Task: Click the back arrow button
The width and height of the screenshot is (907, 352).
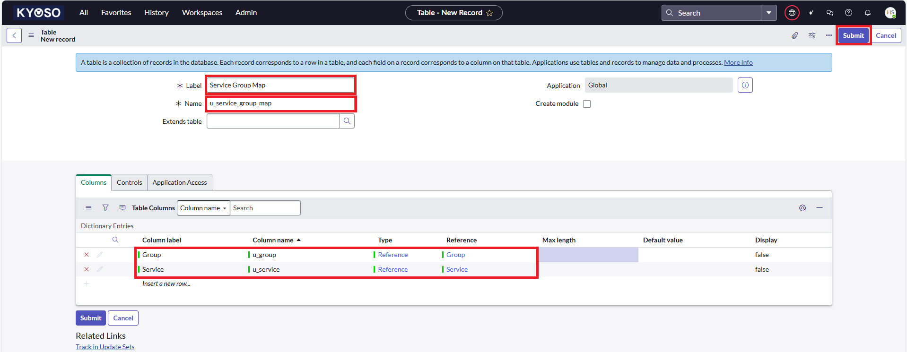Action: coord(14,35)
